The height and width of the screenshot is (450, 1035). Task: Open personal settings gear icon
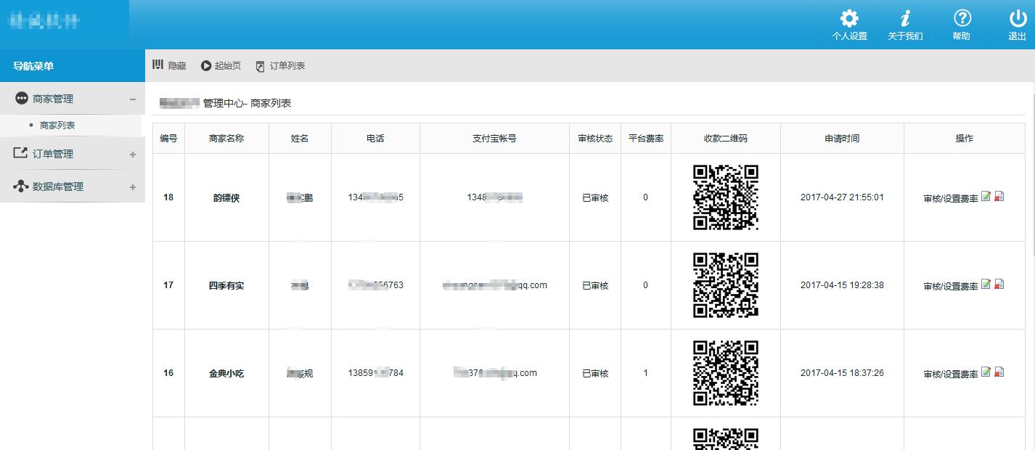pyautogui.click(x=849, y=18)
